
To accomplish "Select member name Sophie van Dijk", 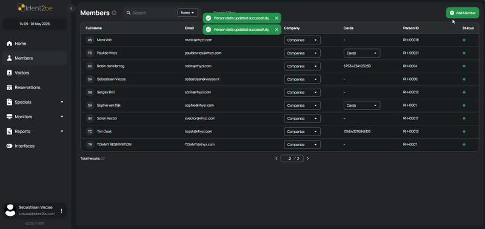I will [x=109, y=105].
